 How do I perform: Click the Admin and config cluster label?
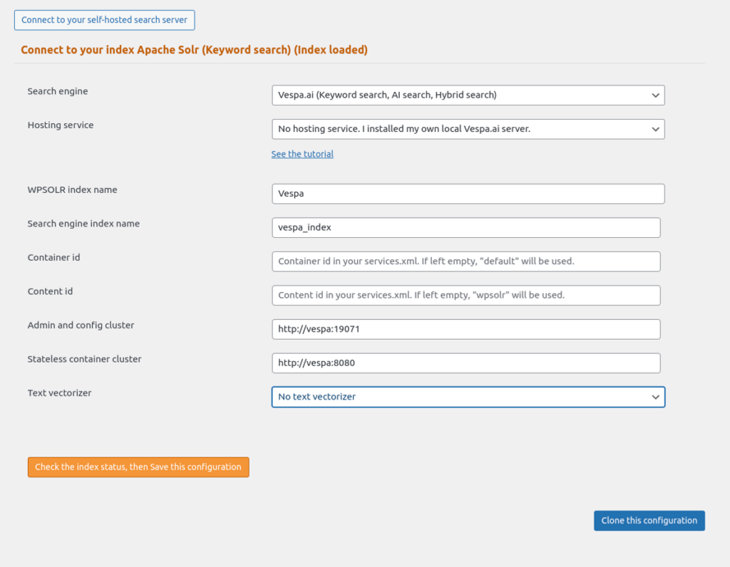coord(81,326)
